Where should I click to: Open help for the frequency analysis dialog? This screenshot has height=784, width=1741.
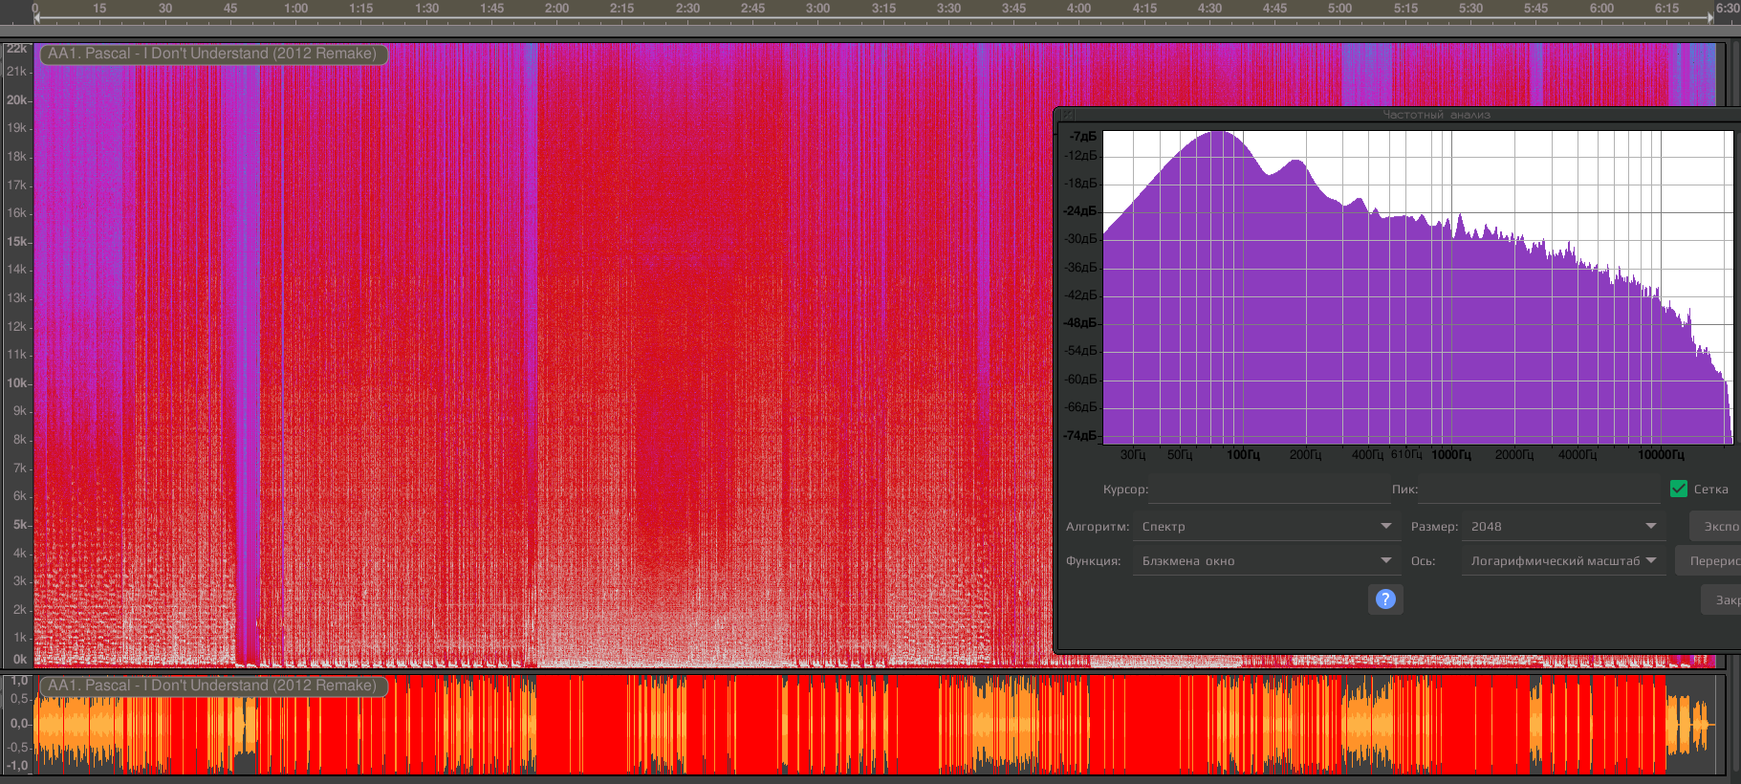click(x=1385, y=599)
